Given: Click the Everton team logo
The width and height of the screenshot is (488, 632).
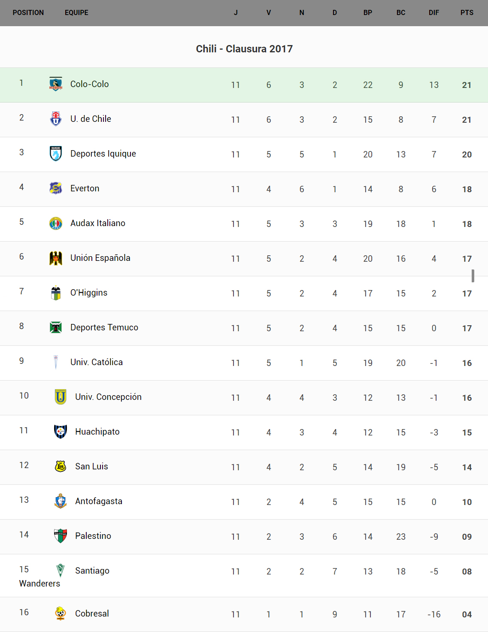Looking at the screenshot, I should (x=56, y=188).
